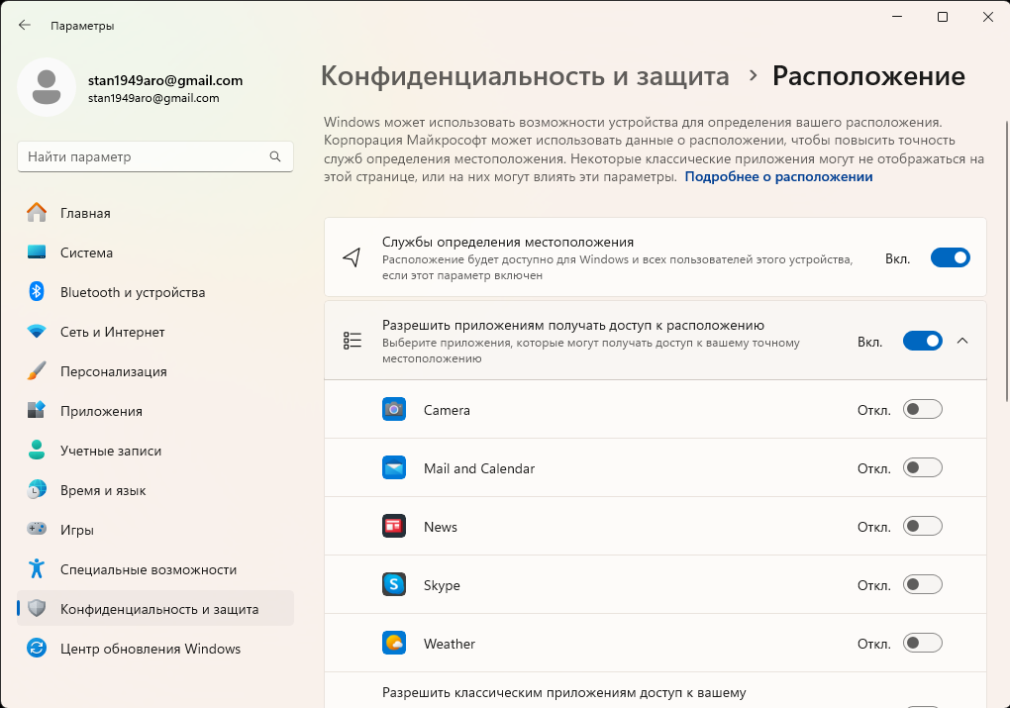1010x708 pixels.
Task: Click the Camera app icon
Action: click(394, 409)
